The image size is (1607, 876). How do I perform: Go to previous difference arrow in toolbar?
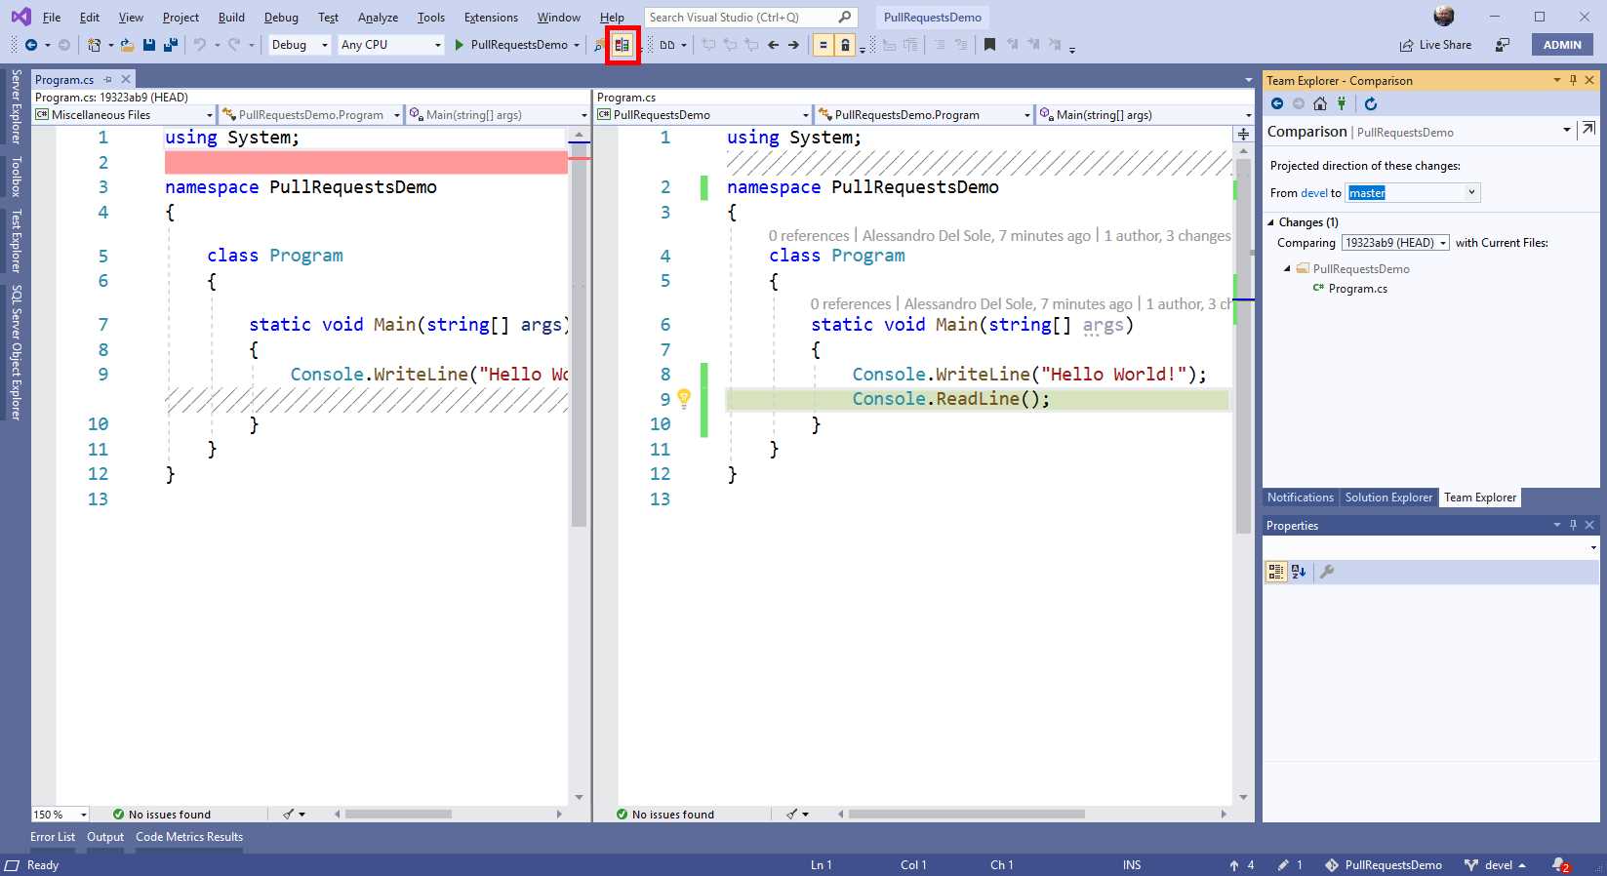pyautogui.click(x=773, y=45)
